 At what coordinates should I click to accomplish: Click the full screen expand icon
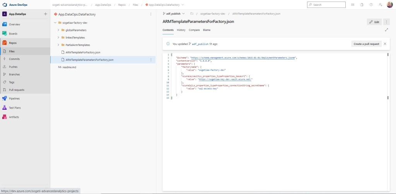[386, 30]
